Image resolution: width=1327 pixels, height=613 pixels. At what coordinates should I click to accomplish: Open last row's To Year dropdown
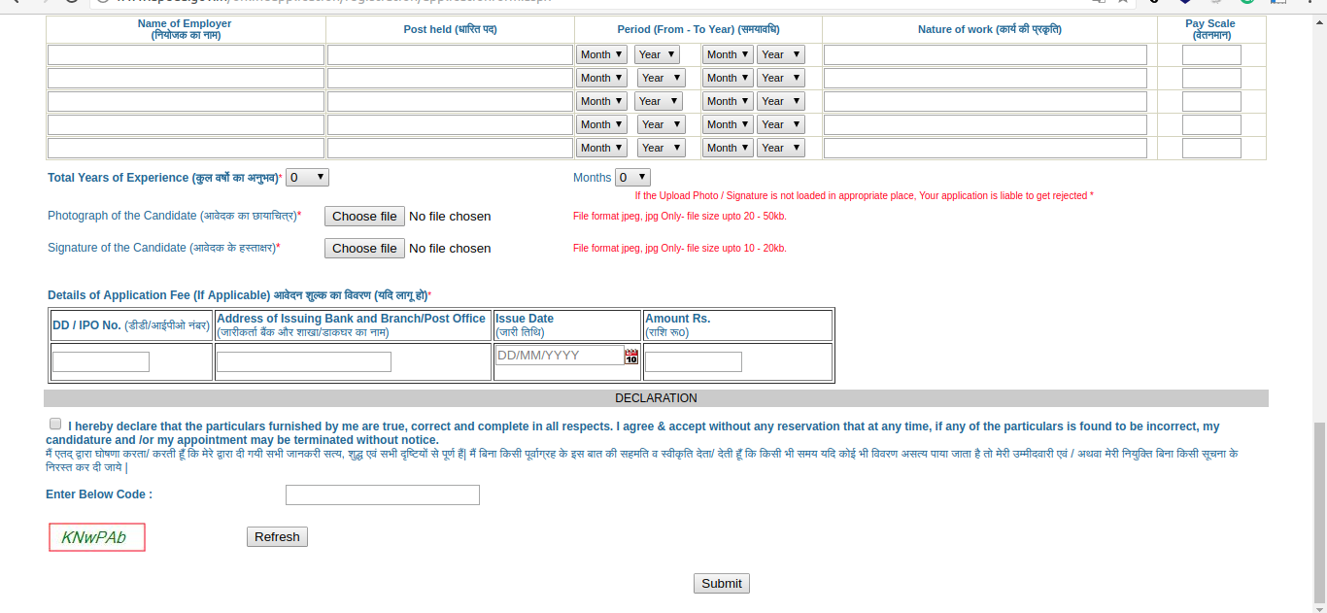click(781, 148)
